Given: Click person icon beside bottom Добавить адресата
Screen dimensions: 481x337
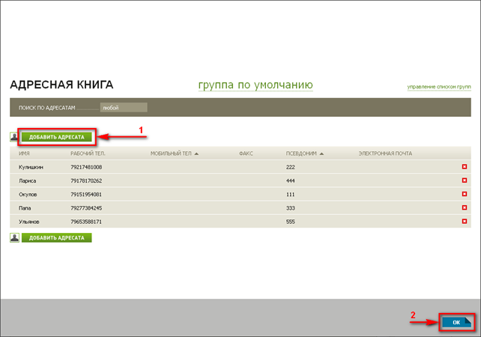Looking at the screenshot, I should pyautogui.click(x=14, y=237).
